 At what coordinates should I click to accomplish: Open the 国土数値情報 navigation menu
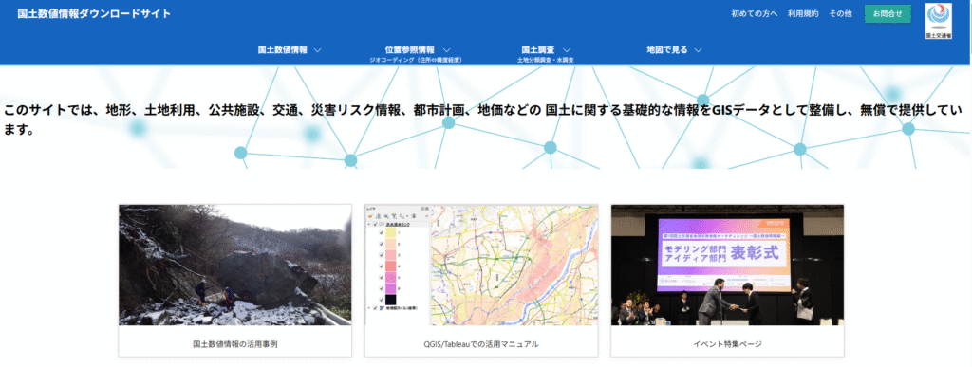(x=283, y=50)
